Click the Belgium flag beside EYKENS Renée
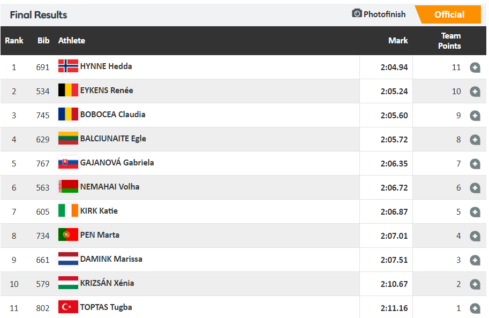489x318 pixels. point(68,90)
